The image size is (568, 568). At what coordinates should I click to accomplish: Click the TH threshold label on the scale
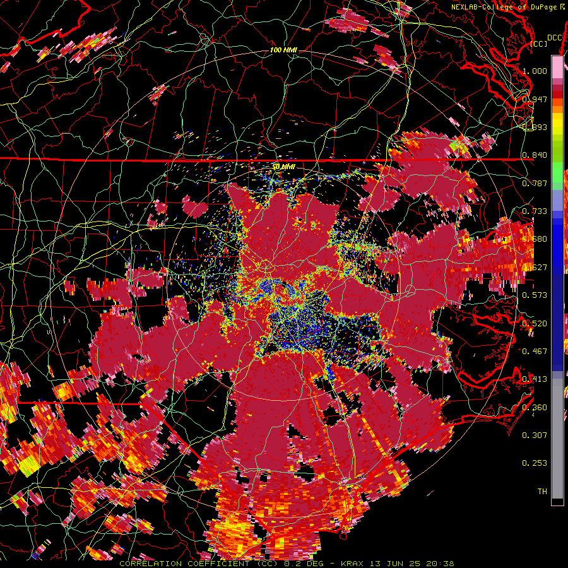click(542, 492)
